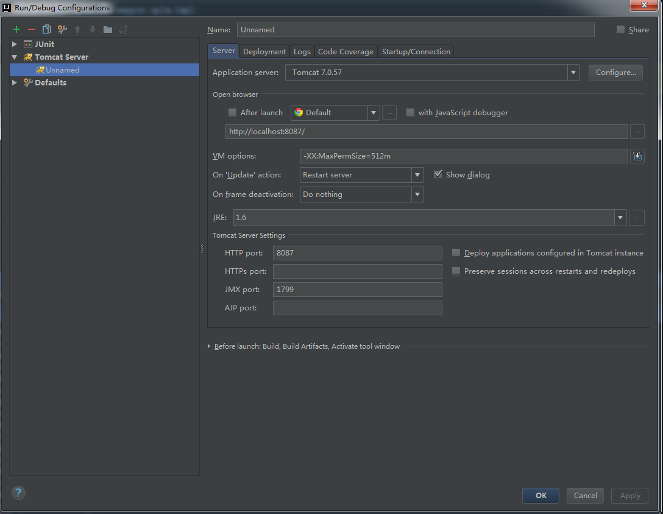Image resolution: width=663 pixels, height=514 pixels.
Task: Open Edit Defaults with the wrench icon
Action: click(x=62, y=29)
